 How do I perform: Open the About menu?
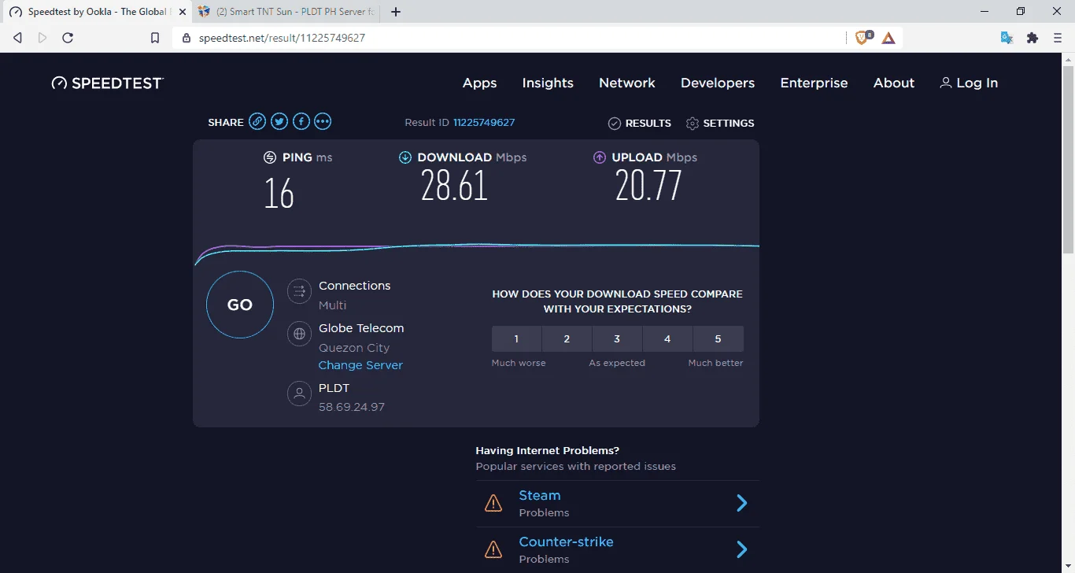pos(894,83)
